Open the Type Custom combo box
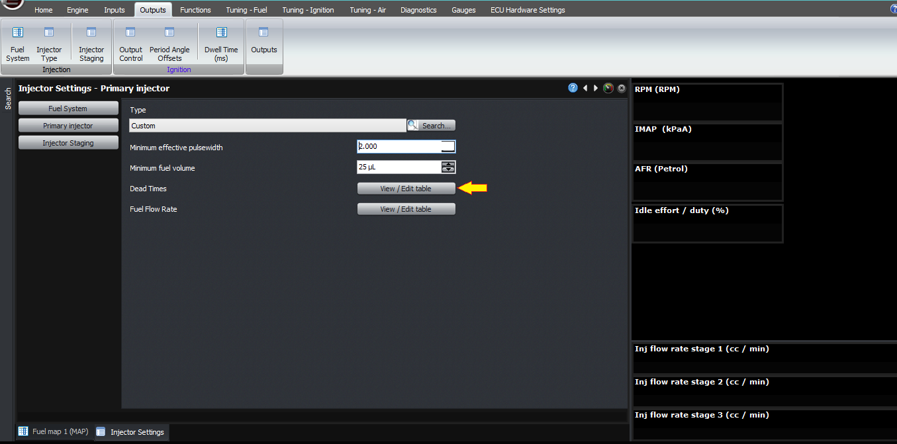 click(267, 125)
